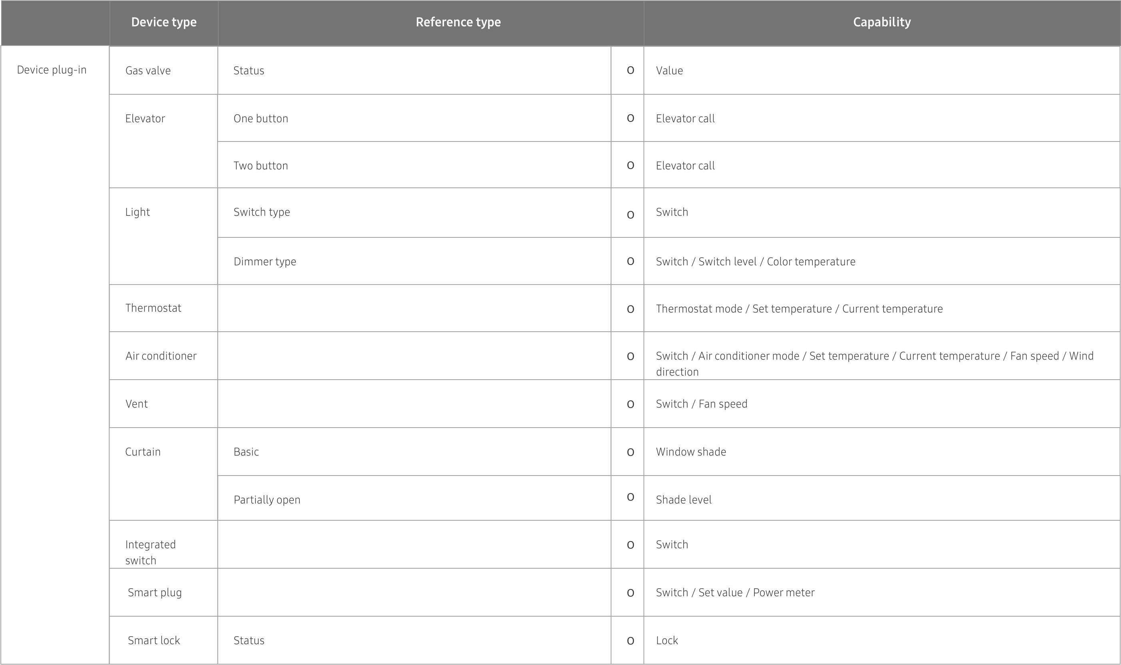The width and height of the screenshot is (1121, 665).
Task: Select the "Shade level" capability cell
Action: pos(684,500)
